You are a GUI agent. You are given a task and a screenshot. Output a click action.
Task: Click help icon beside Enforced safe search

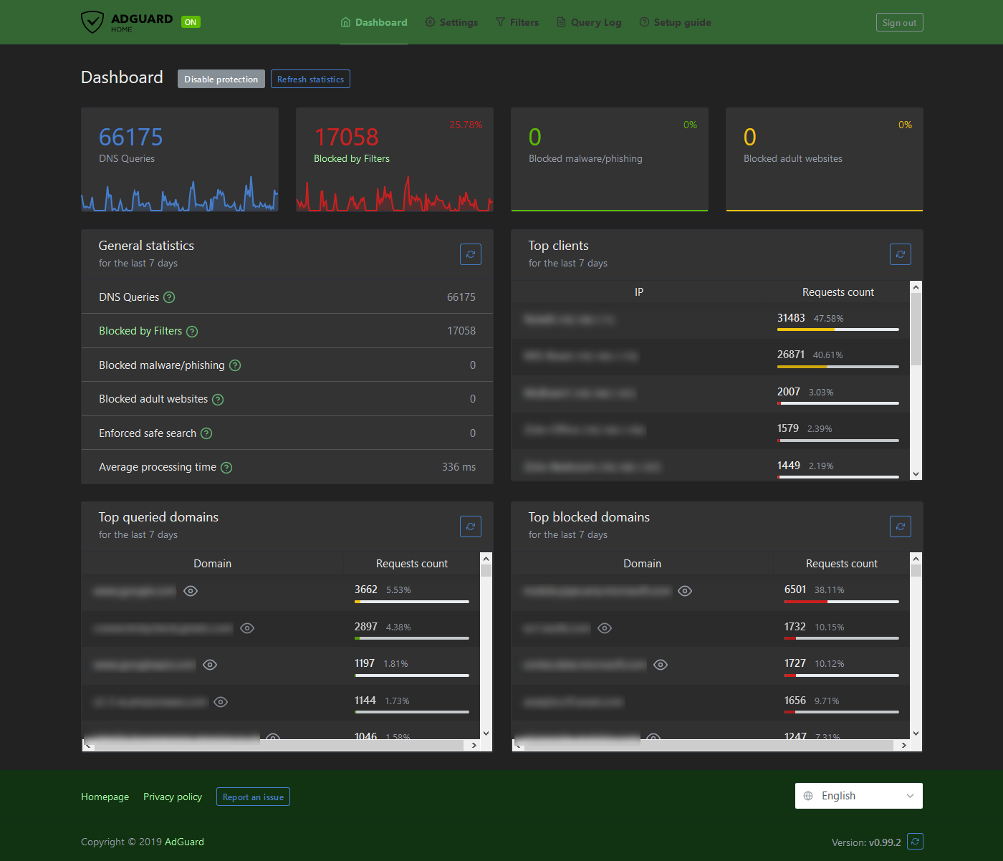[x=206, y=433]
